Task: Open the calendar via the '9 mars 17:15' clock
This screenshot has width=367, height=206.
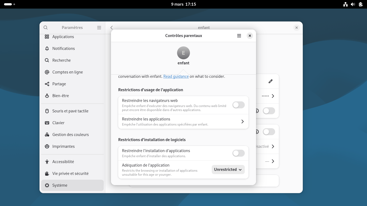Action: click(x=183, y=4)
